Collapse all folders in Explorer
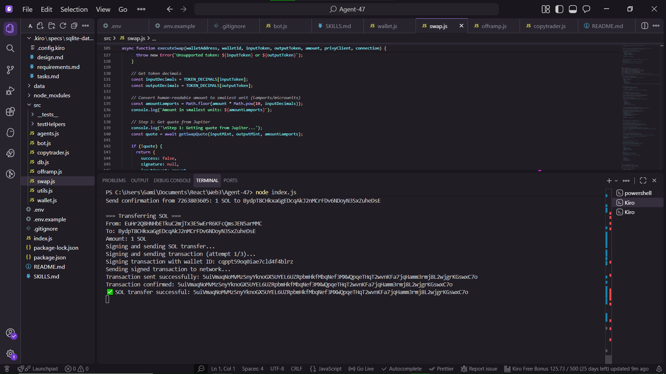The height and width of the screenshot is (374, 666). 74,26
